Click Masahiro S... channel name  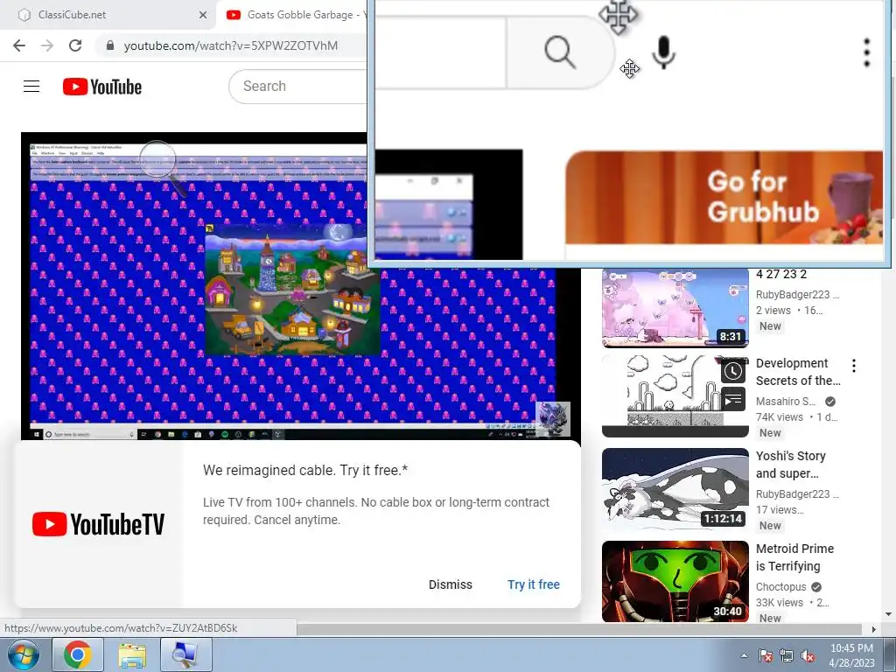(x=786, y=401)
